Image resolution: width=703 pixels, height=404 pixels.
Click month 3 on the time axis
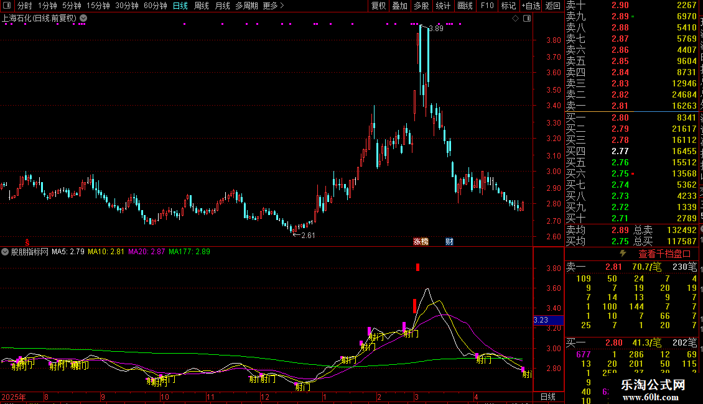[x=416, y=397]
